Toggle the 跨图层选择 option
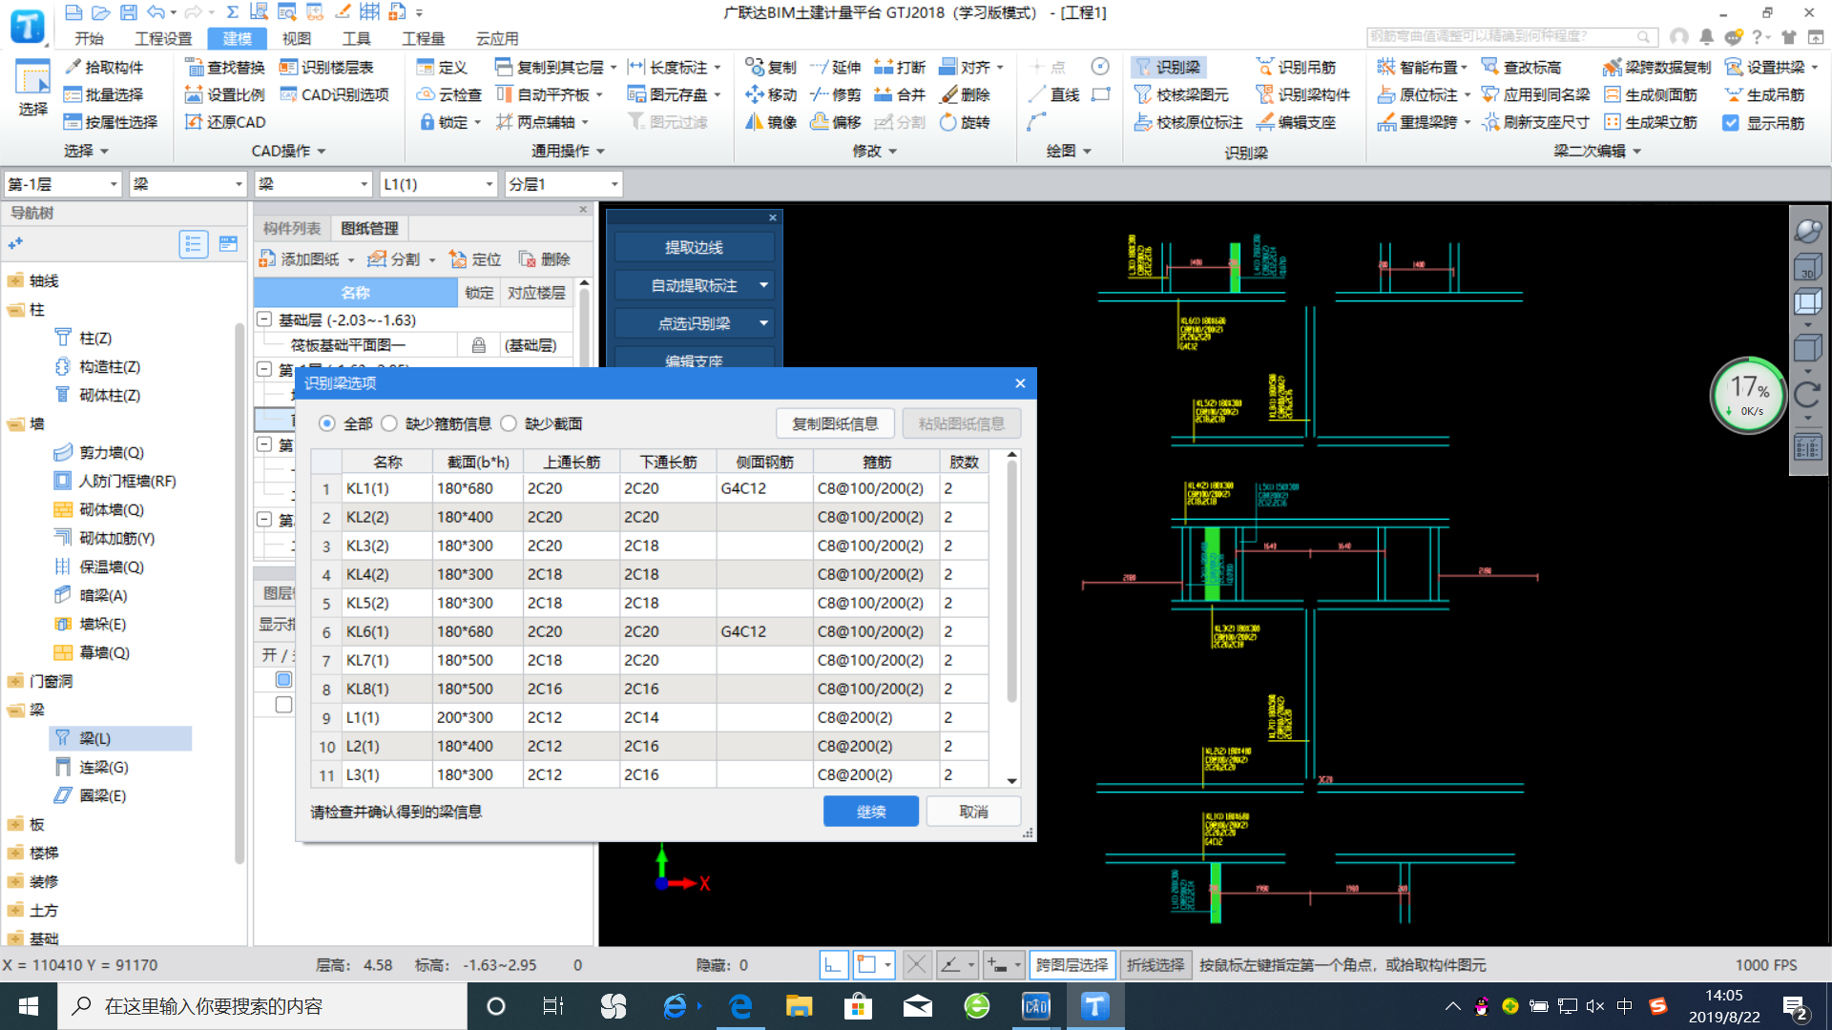Screen dimensions: 1832x1030 [1072, 965]
